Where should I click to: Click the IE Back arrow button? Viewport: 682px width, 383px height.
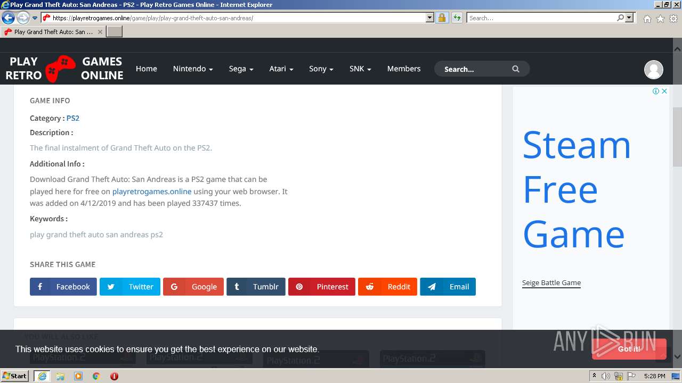[x=8, y=18]
